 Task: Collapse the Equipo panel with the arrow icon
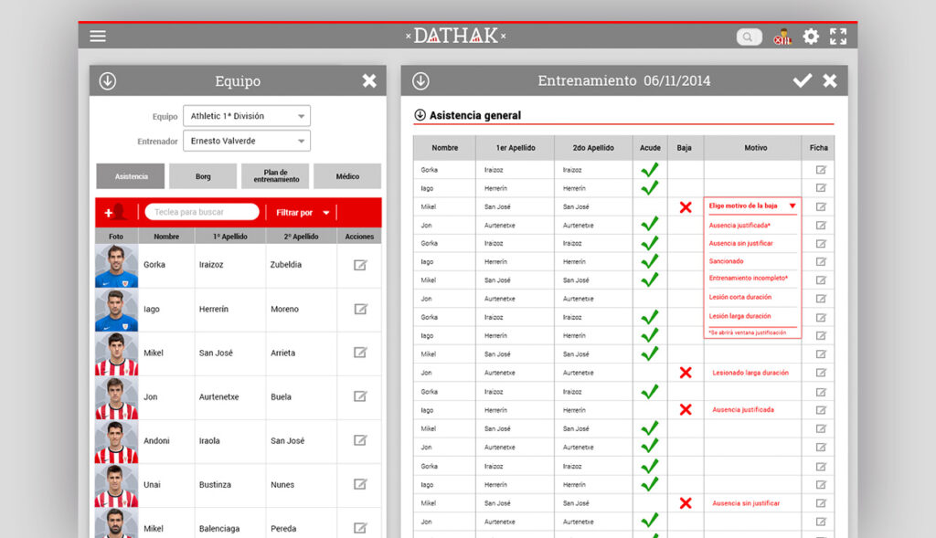pyautogui.click(x=108, y=81)
